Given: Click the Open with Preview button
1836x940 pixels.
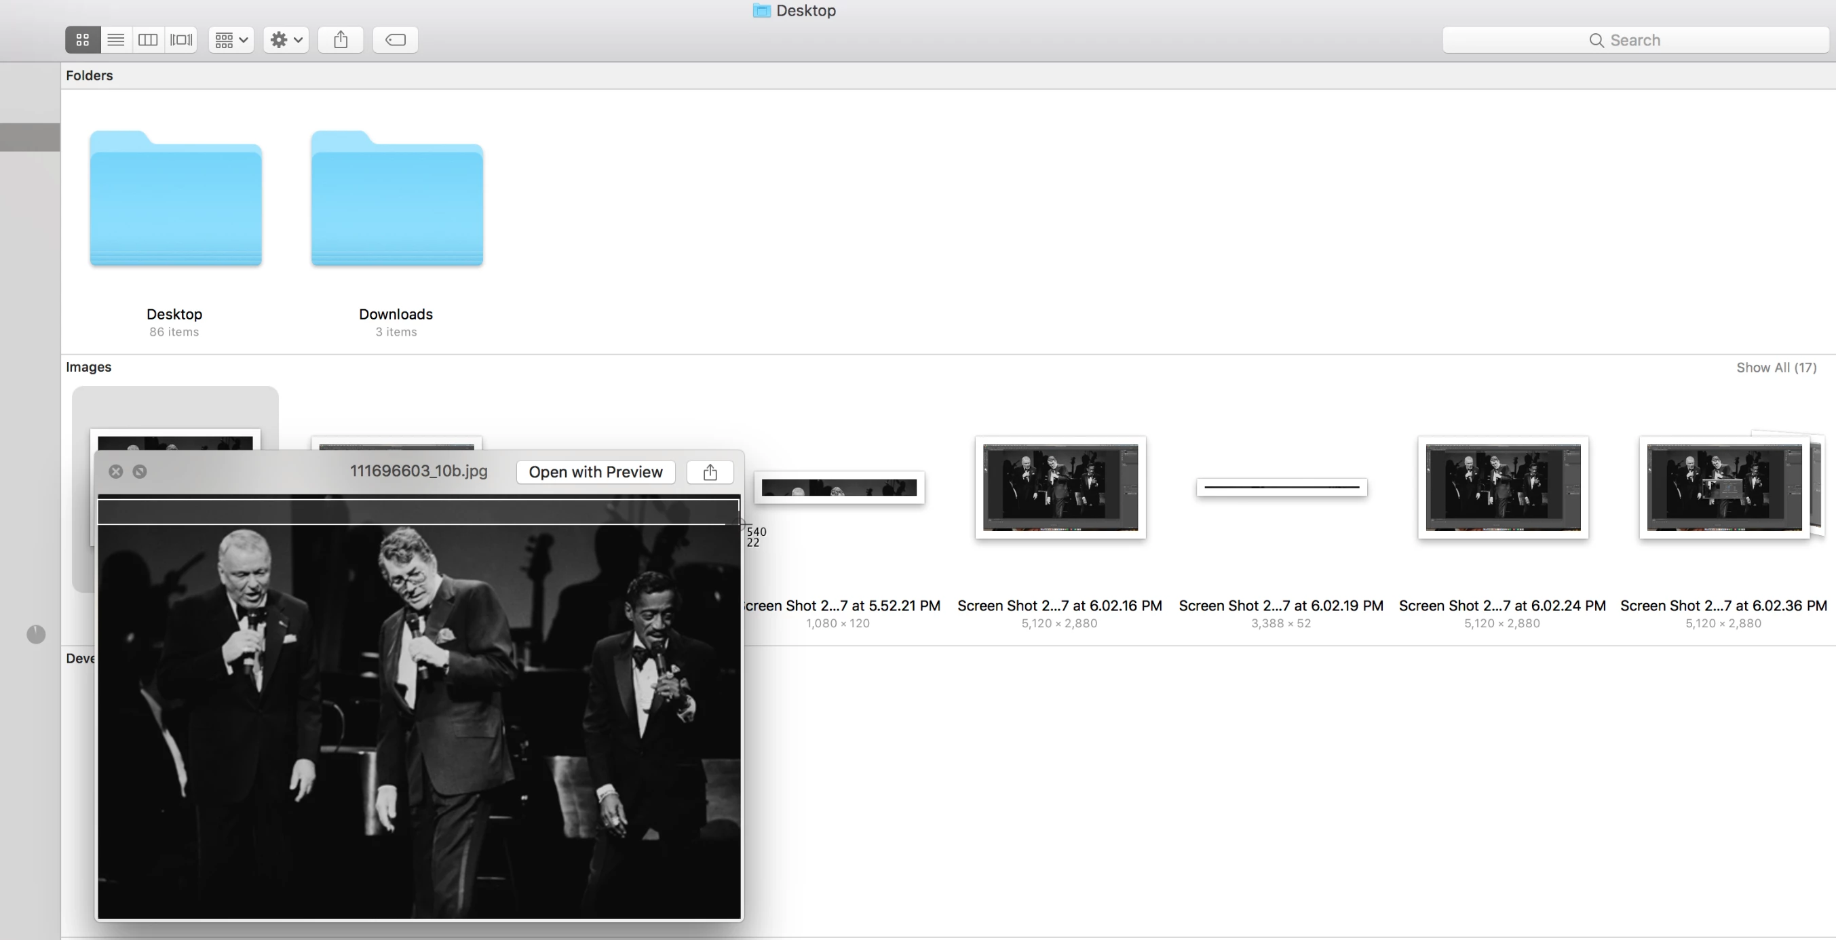Looking at the screenshot, I should 595,472.
